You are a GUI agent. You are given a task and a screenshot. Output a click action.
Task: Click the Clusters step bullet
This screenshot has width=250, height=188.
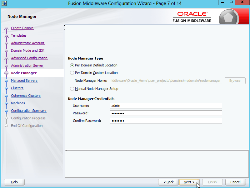tap(6, 88)
